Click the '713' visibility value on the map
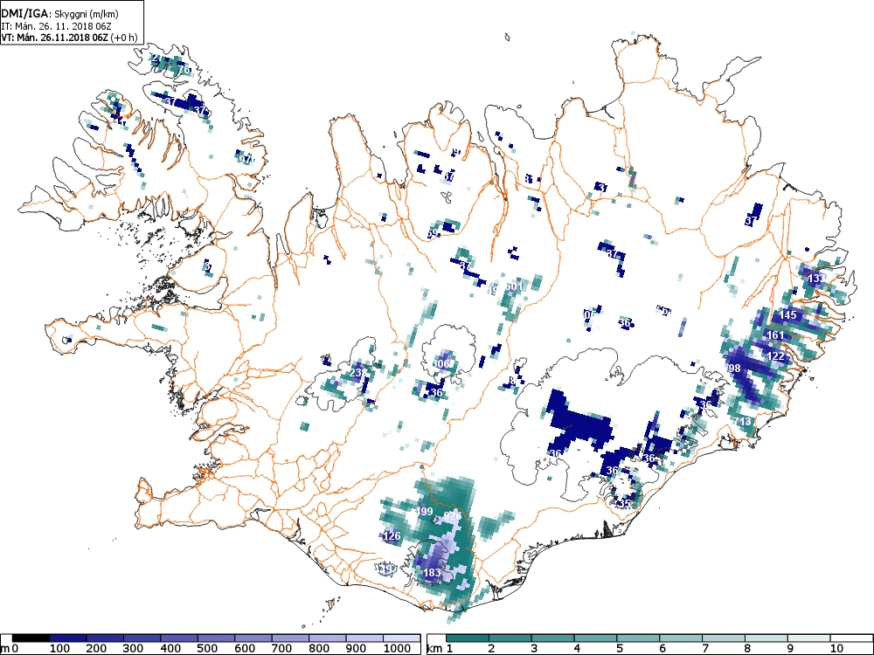The width and height of the screenshot is (874, 655). (x=743, y=421)
